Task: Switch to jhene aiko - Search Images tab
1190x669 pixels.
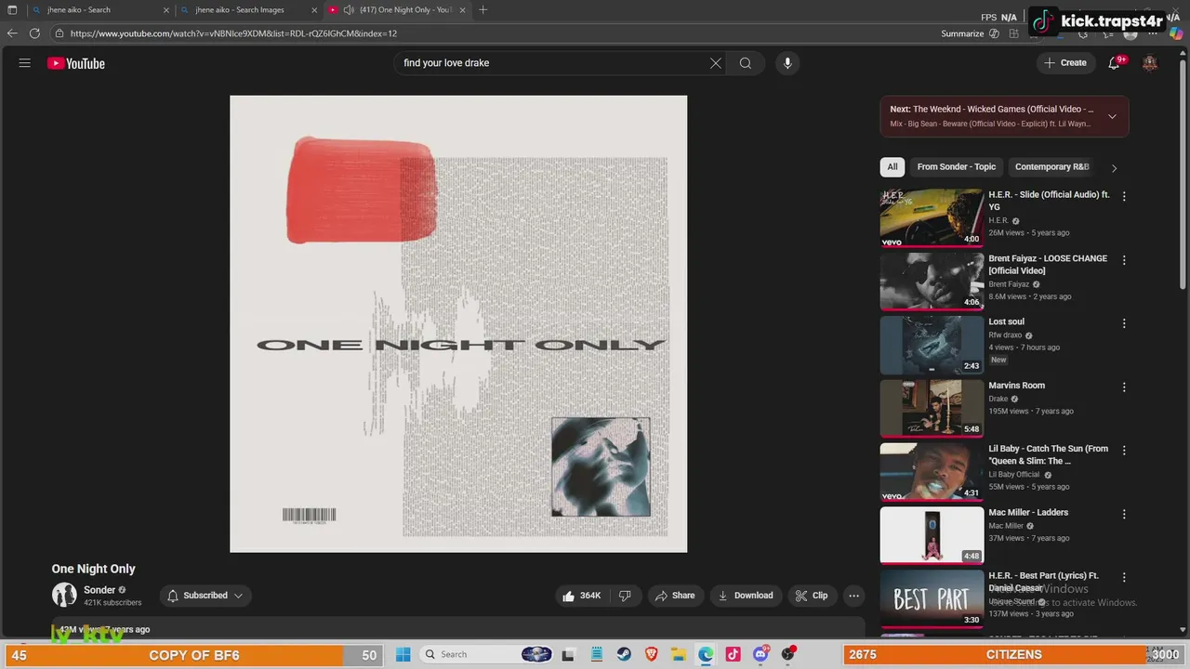Action: (x=246, y=10)
